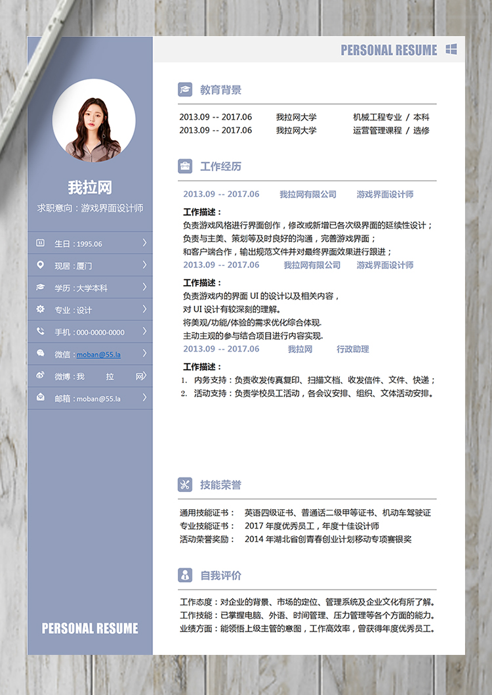Image resolution: width=492 pixels, height=695 pixels.
Task: Click the calendar icon in the 生日 row
Action: pos(40,243)
